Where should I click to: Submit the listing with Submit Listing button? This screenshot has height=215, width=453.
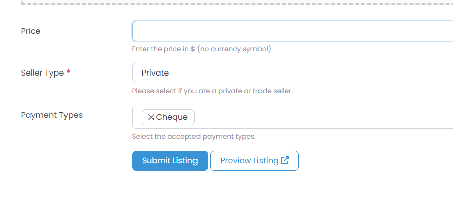tap(170, 161)
